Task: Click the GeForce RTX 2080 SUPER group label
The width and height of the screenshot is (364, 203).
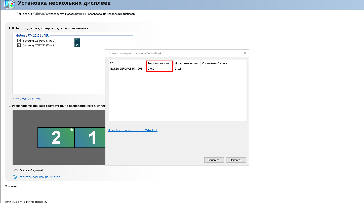Action: 32,35
